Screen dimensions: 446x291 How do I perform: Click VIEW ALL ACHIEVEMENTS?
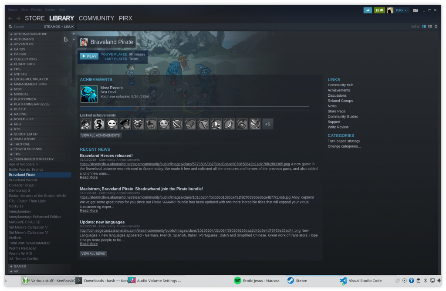pyautogui.click(x=101, y=135)
